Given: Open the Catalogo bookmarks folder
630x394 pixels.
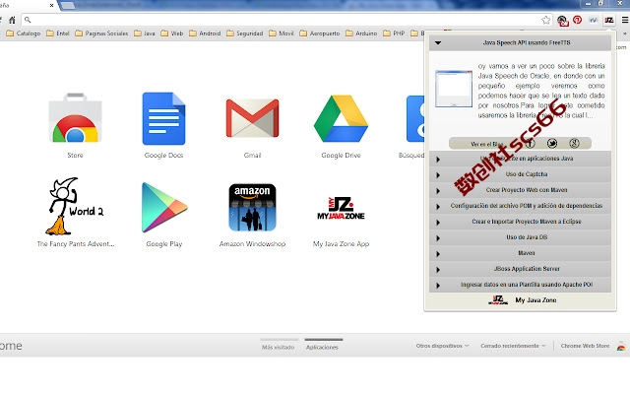Looking at the screenshot, I should point(24,33).
